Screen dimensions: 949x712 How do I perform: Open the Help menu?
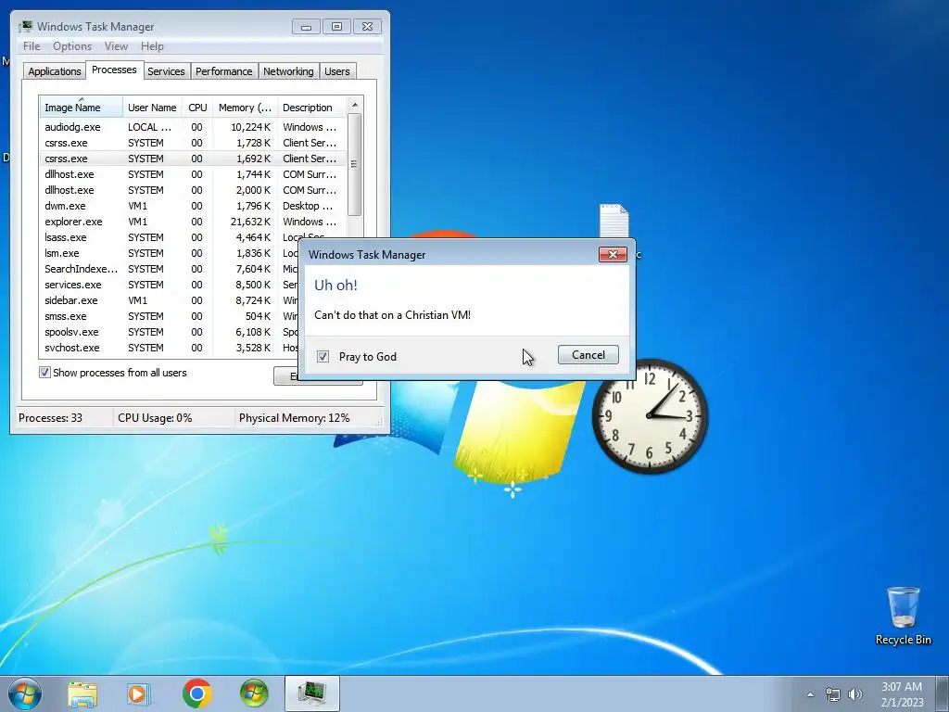coord(152,46)
